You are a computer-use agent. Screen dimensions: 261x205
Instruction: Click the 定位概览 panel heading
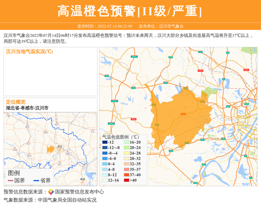pos(16,101)
